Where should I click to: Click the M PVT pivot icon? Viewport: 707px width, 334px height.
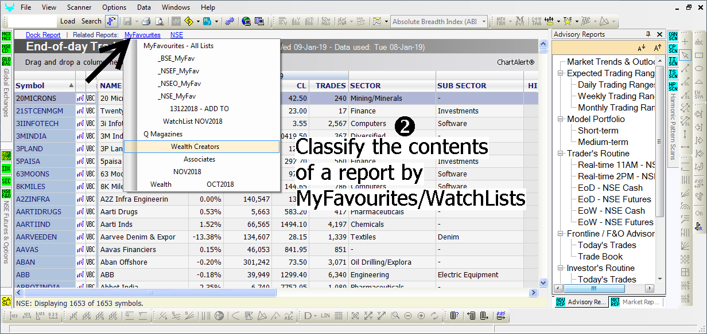(520, 21)
